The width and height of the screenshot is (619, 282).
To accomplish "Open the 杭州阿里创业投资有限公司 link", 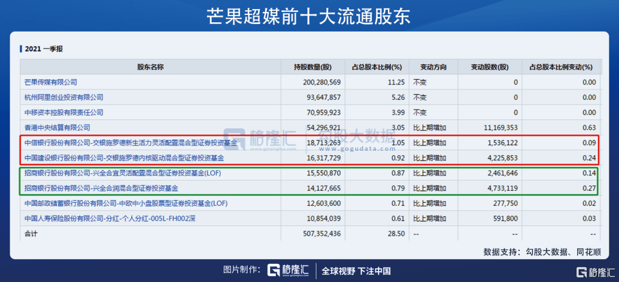I will [x=64, y=97].
